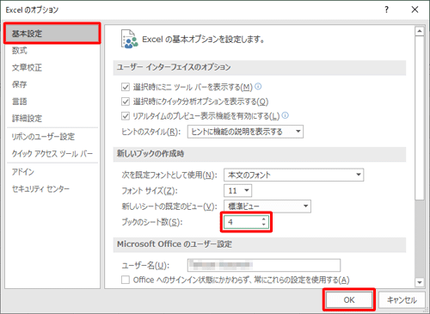Toggle 選択時にクイック分析オプションを表示する checkbox
The image size is (430, 314).
pyautogui.click(x=126, y=102)
